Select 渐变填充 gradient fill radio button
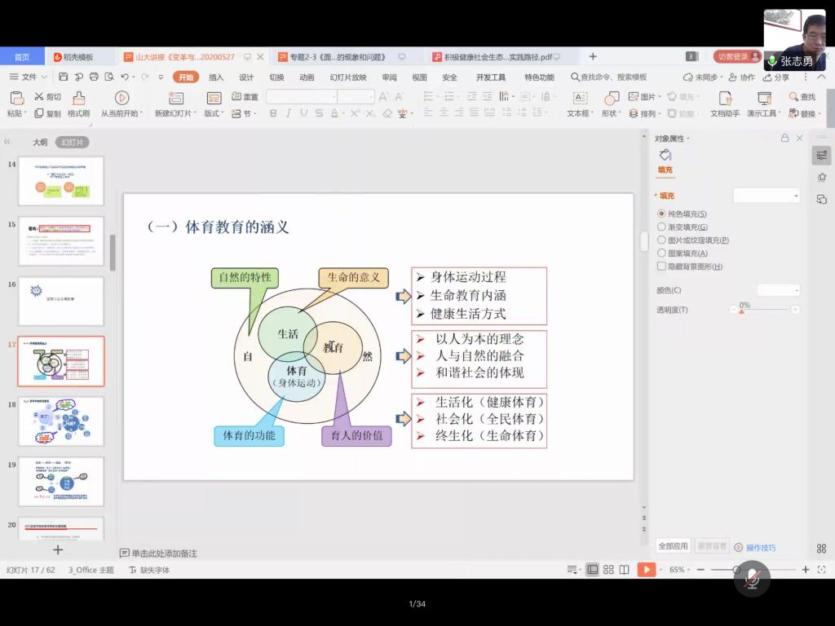 661,227
